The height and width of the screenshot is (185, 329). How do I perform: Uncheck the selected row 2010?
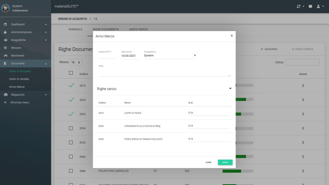coord(71,85)
